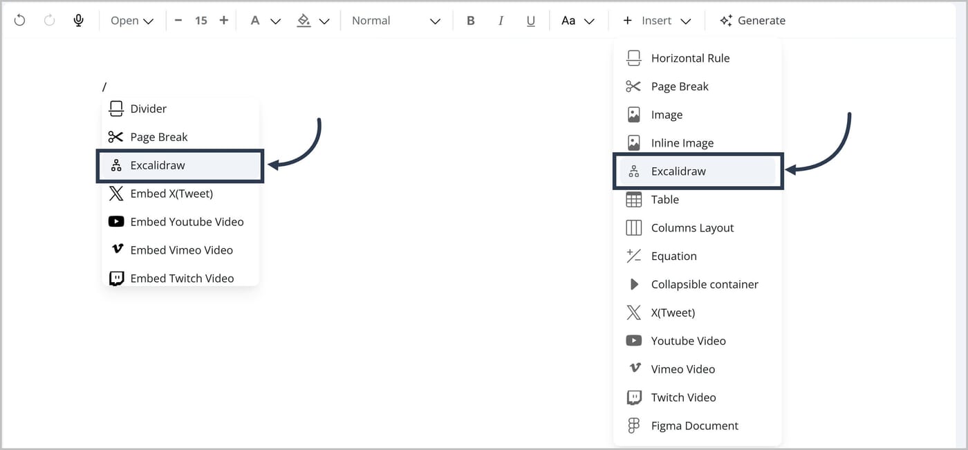Screen dimensions: 968x450
Task: Open the fill bucket highlight color dropdown
Action: point(313,21)
